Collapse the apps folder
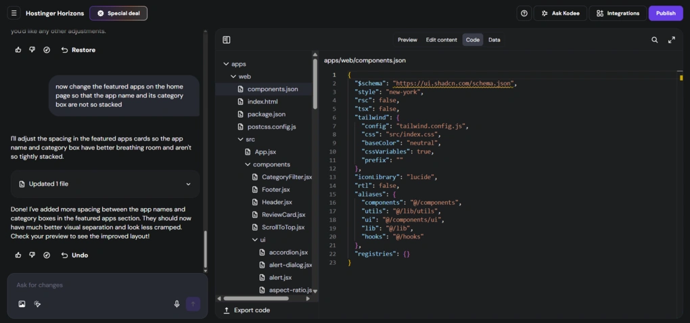This screenshot has height=323, width=690. coord(235,64)
